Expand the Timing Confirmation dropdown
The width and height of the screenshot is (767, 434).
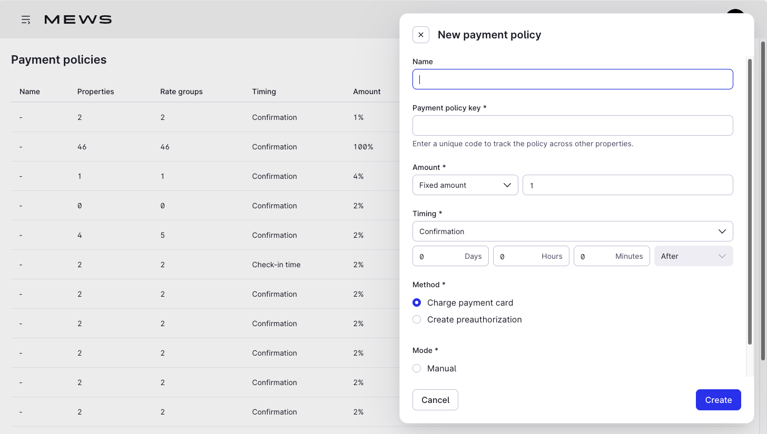click(573, 231)
